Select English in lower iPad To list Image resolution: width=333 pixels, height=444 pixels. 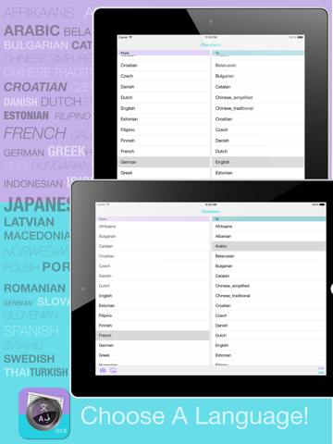click(x=269, y=345)
